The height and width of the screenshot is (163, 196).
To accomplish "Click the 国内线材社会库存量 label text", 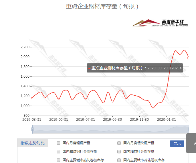I will [x=139, y=152].
